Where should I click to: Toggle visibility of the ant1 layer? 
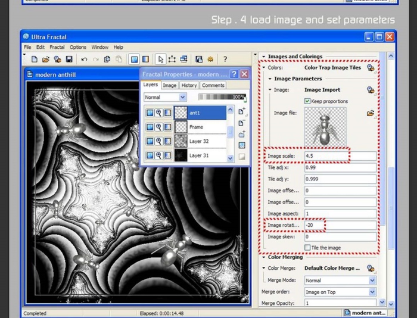[x=150, y=113]
